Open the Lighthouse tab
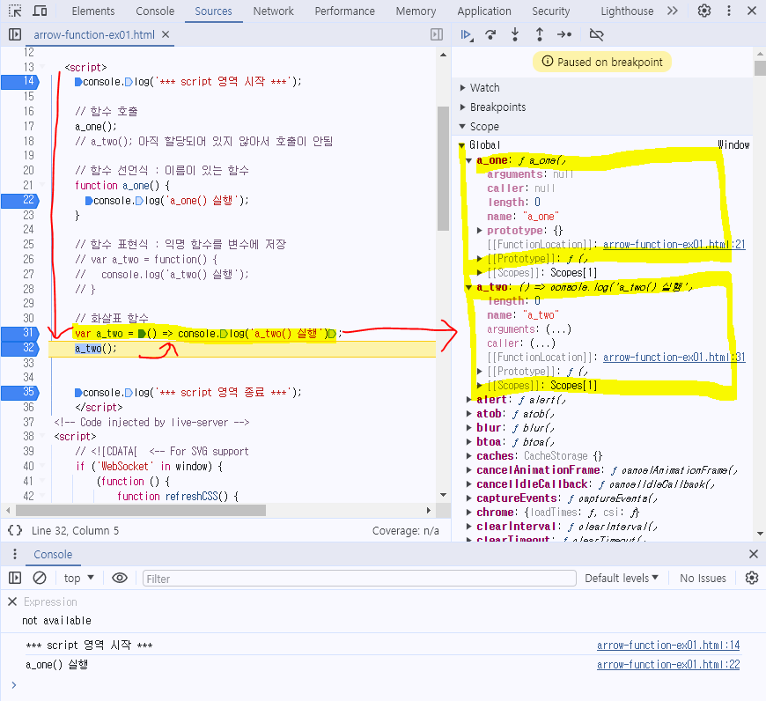 [x=627, y=11]
